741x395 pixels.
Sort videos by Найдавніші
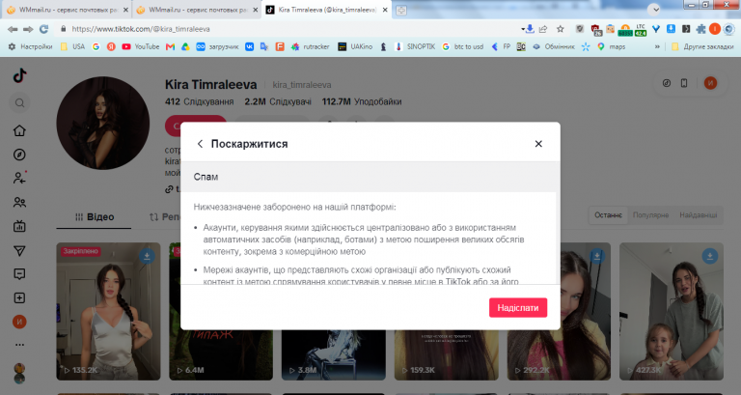[x=699, y=215]
